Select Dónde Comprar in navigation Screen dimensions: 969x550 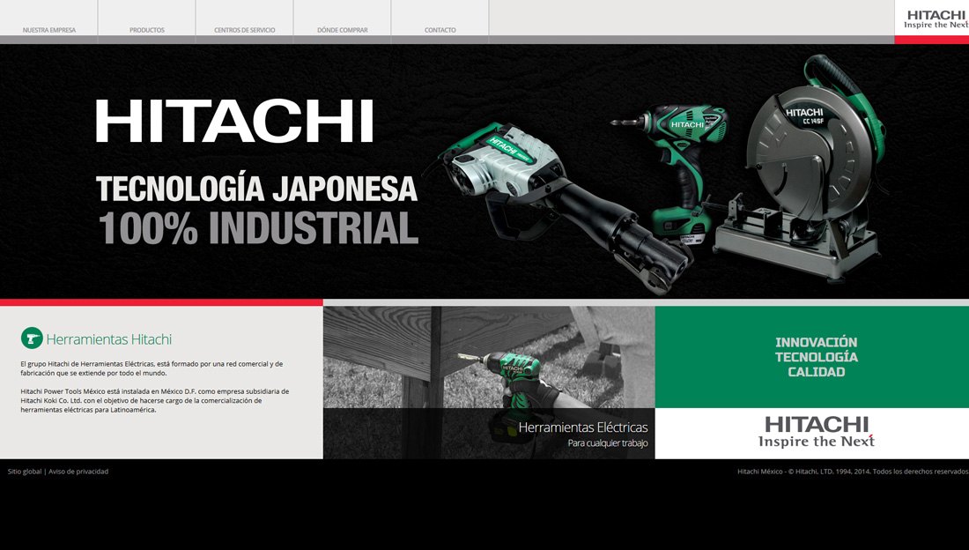tap(343, 30)
